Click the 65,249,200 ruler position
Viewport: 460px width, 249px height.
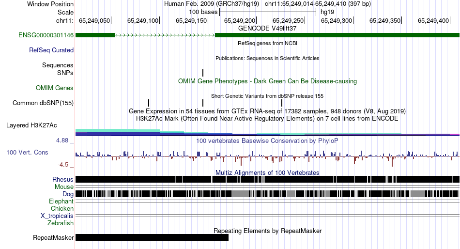click(x=240, y=20)
